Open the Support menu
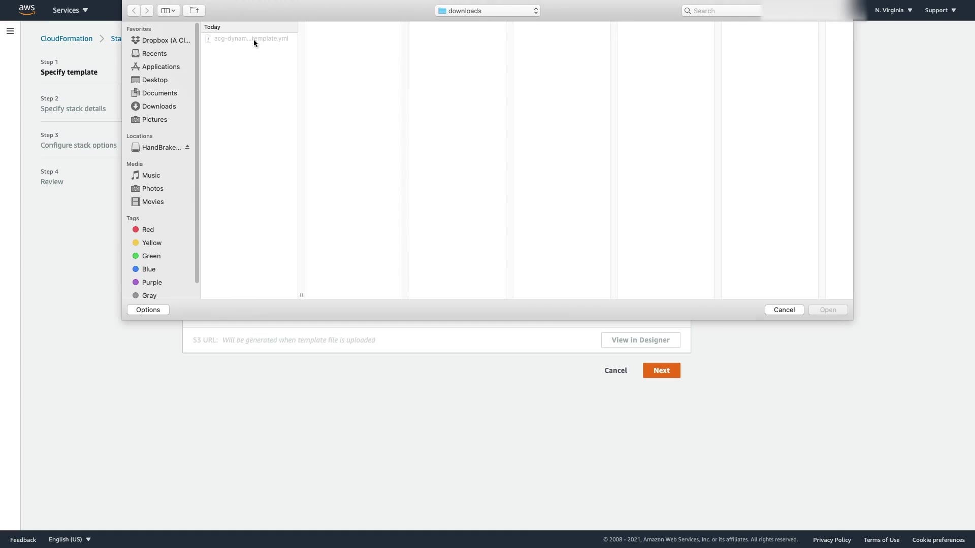The image size is (975, 548). tap(940, 10)
